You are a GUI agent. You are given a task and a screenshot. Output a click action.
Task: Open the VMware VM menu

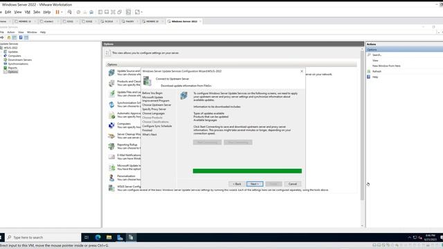pyautogui.click(x=28, y=12)
